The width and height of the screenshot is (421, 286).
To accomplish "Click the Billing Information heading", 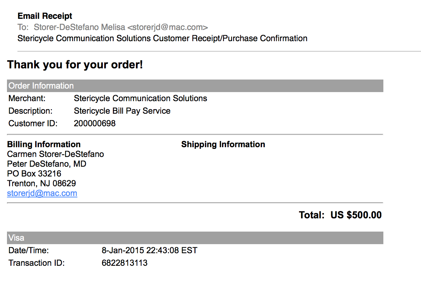I will point(44,144).
